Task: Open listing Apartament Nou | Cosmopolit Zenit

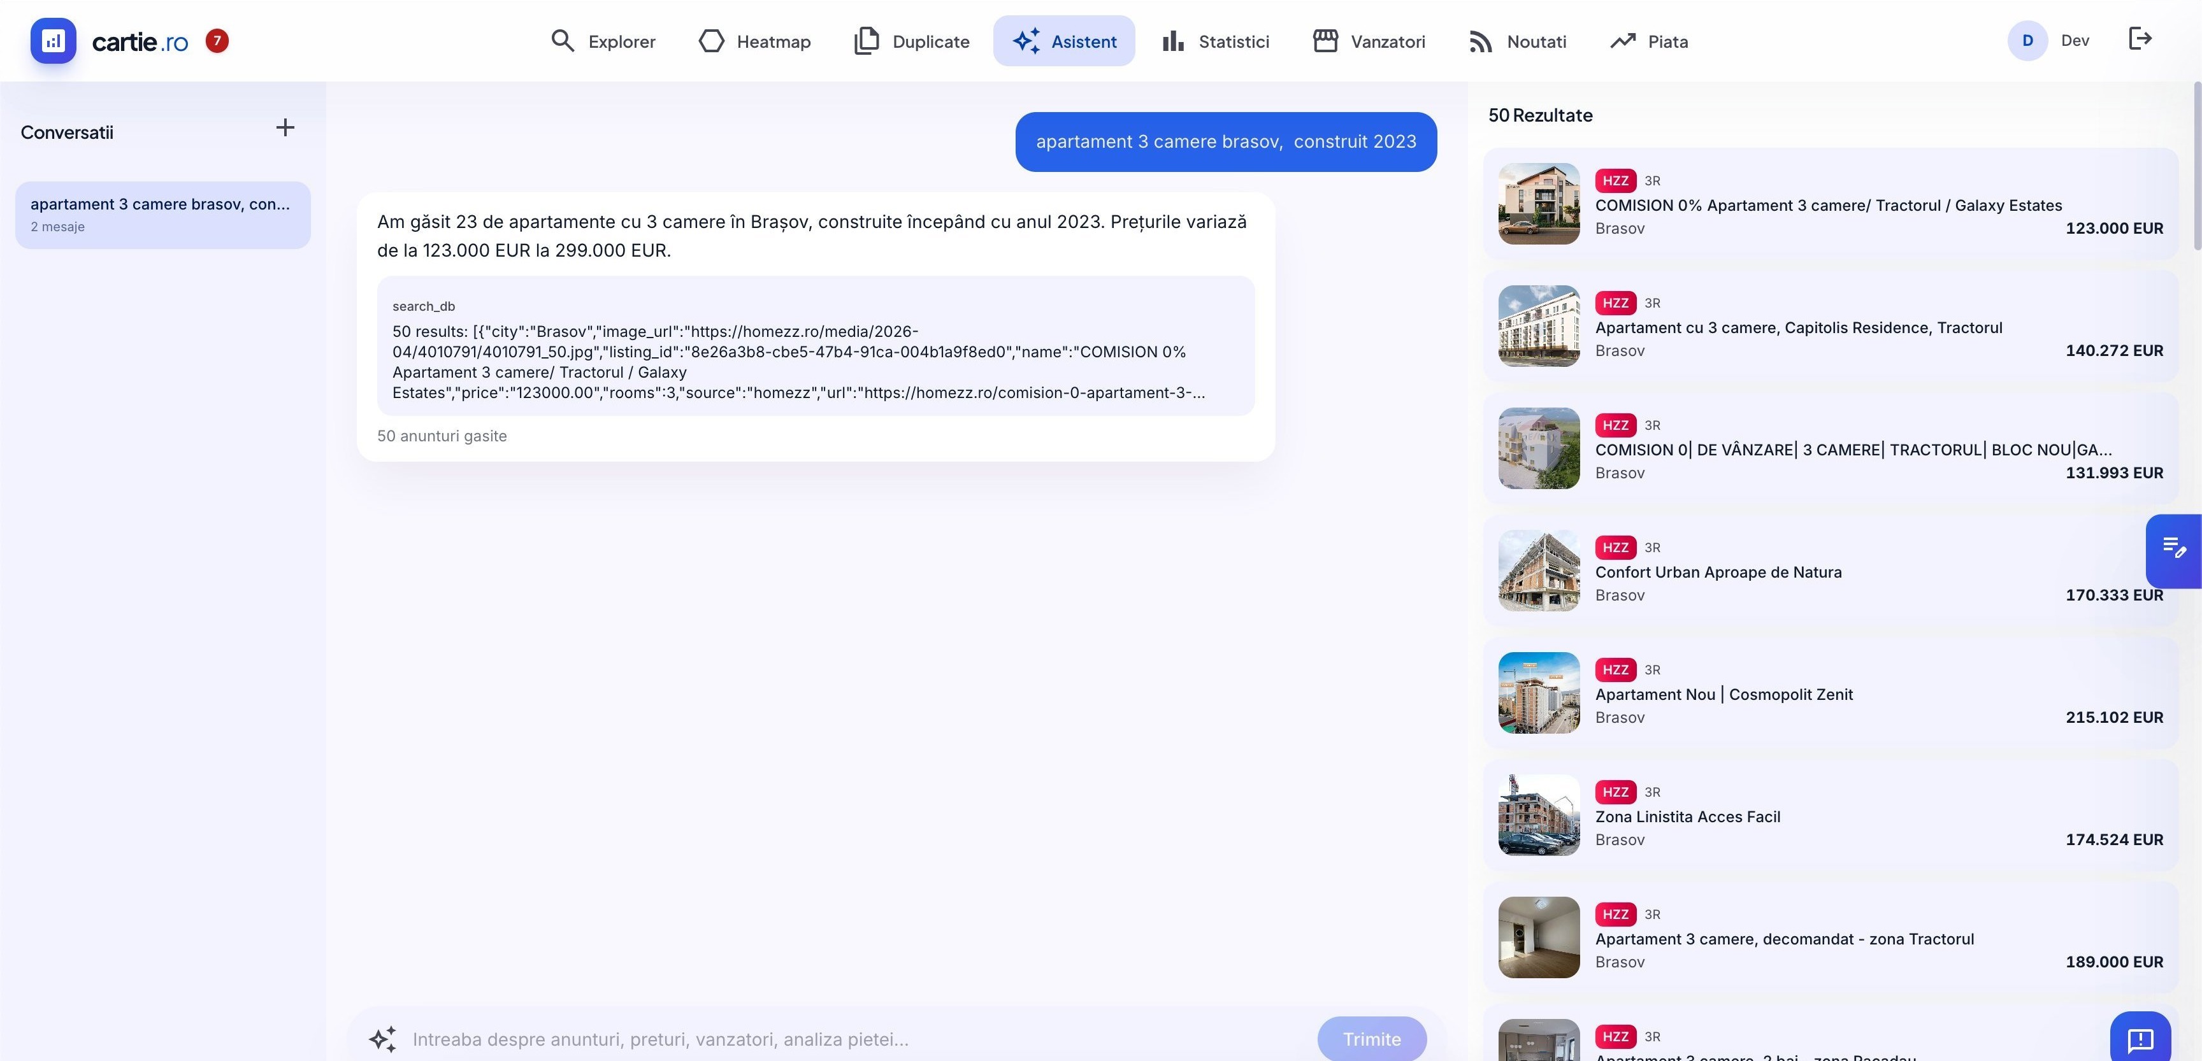Action: pyautogui.click(x=1830, y=693)
